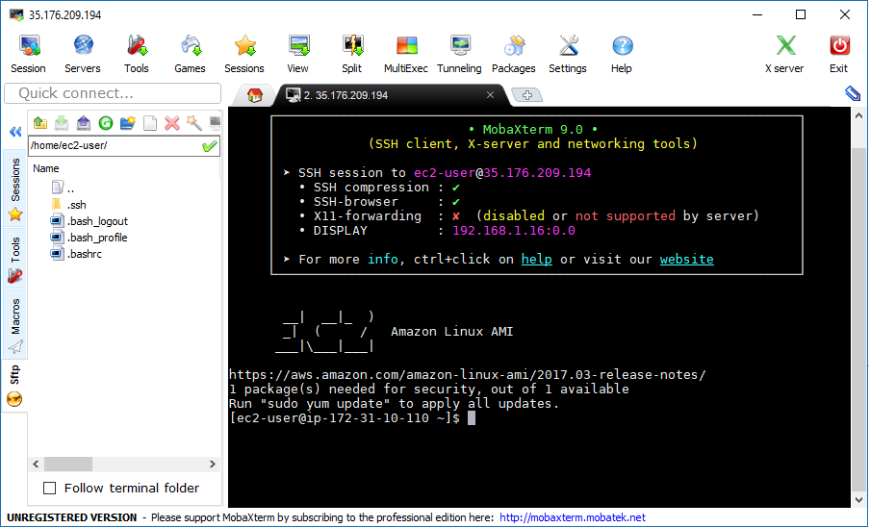Launch MultiExec mode
The width and height of the screenshot is (870, 528).
(405, 54)
